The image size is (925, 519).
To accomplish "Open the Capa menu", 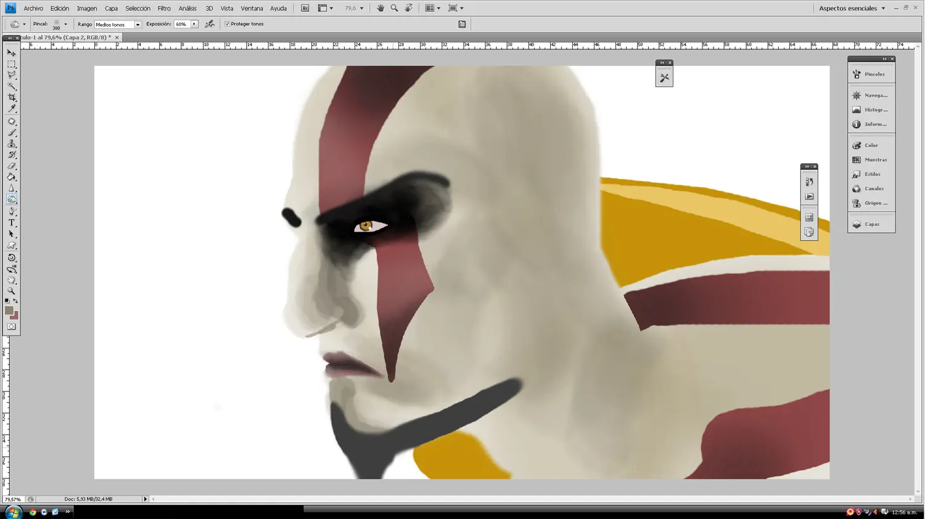I will click(x=111, y=9).
